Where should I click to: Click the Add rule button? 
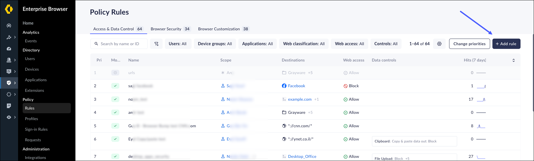(506, 44)
